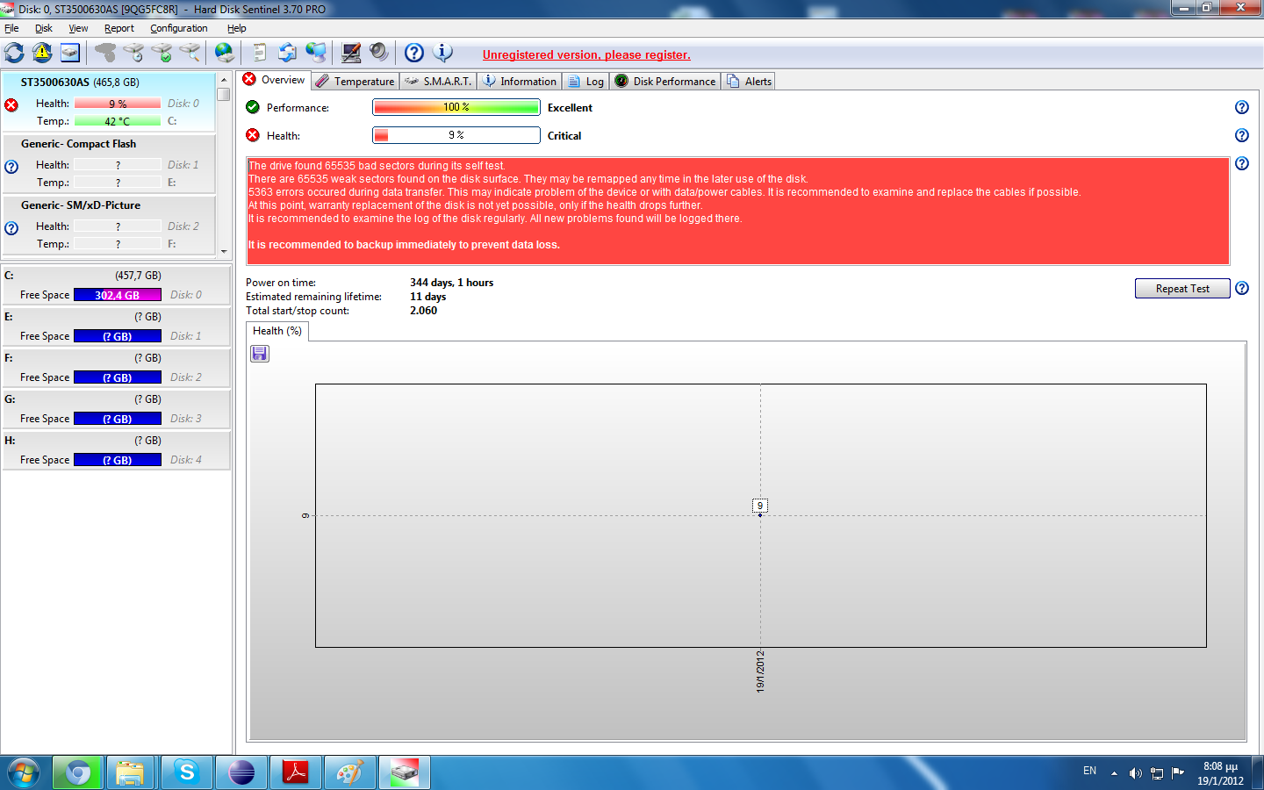Click the disk with green checkmark icon

click(x=162, y=53)
